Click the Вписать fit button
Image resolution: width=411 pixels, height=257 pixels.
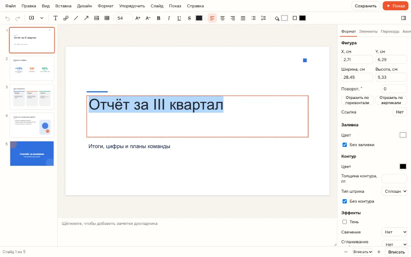[x=396, y=252]
